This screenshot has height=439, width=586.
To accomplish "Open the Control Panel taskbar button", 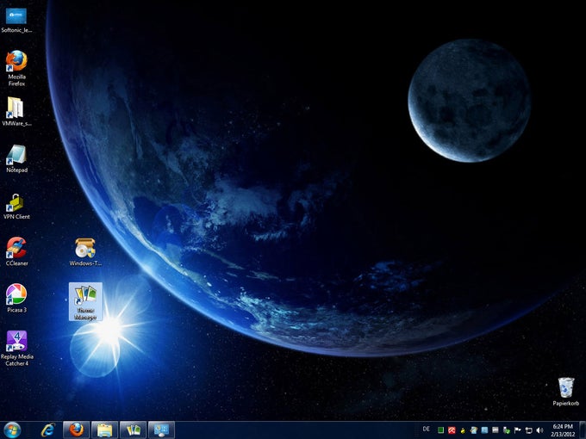I will click(x=161, y=430).
